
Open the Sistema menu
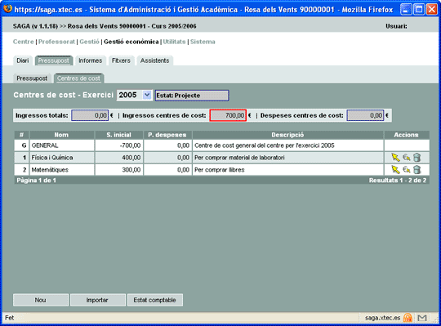[203, 42]
